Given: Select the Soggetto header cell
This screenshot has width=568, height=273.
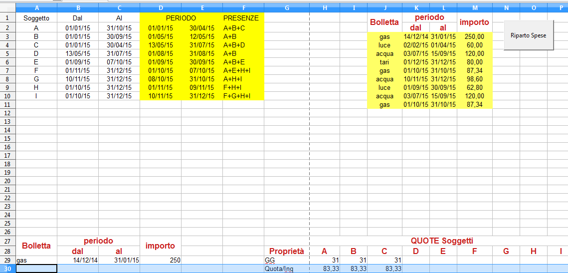Looking at the screenshot, I should click(36, 18).
